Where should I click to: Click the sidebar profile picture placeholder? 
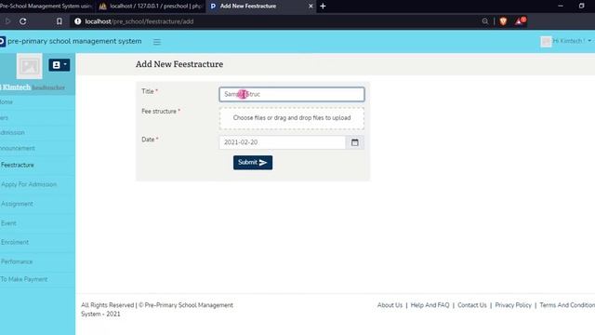point(29,66)
